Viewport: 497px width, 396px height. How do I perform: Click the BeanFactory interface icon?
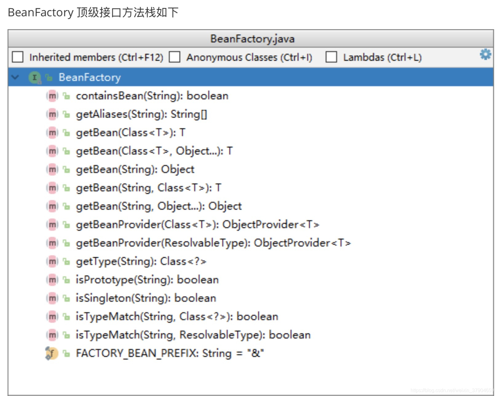pos(34,77)
